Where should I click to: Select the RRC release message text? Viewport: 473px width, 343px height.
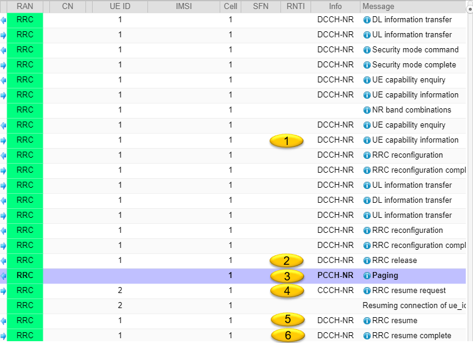click(395, 261)
